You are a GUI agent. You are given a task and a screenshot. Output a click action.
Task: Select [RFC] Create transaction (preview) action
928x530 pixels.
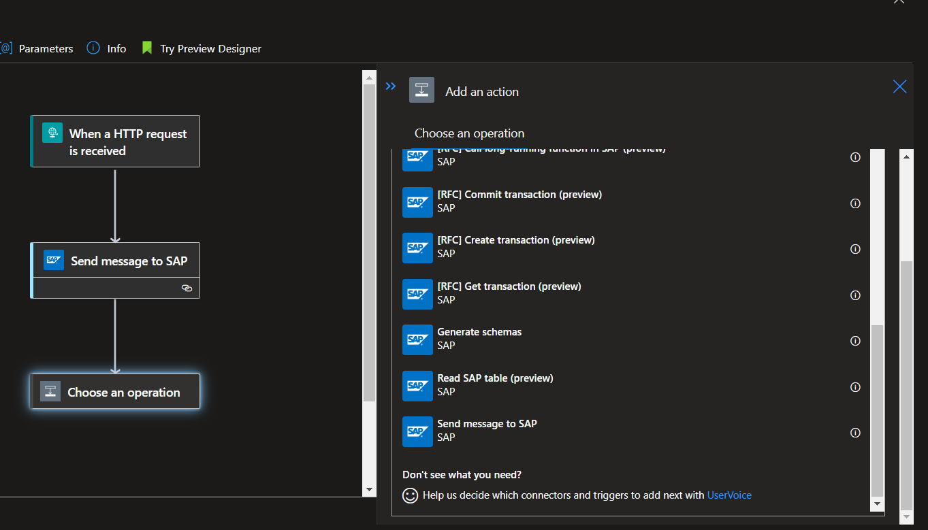(x=631, y=248)
